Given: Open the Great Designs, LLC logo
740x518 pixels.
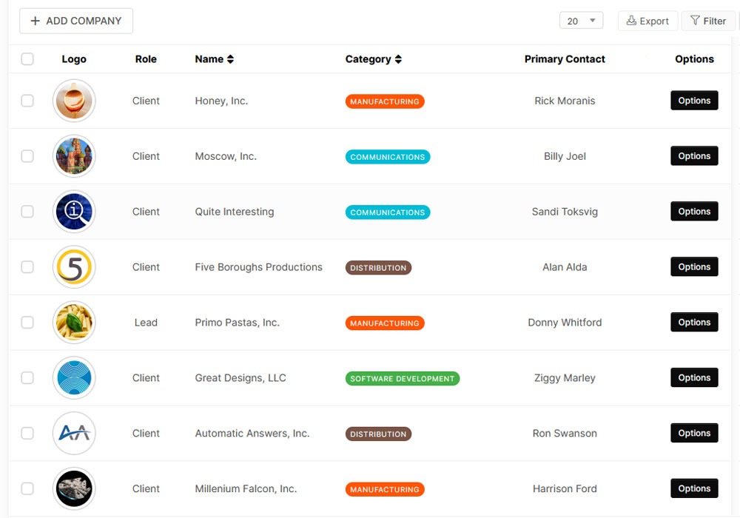Looking at the screenshot, I should point(74,378).
